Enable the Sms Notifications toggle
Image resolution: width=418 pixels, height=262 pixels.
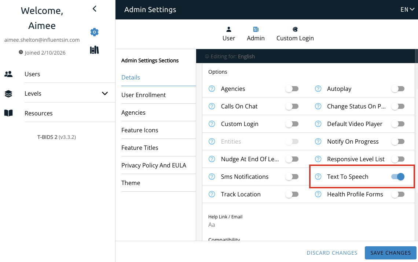click(x=292, y=177)
